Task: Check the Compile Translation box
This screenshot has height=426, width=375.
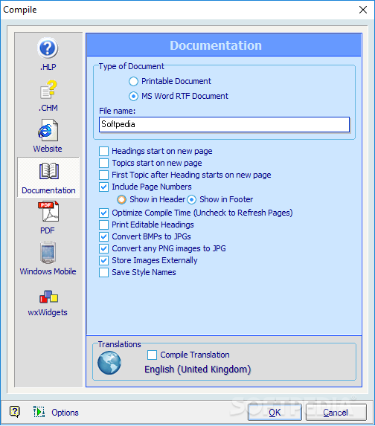Action: [x=152, y=355]
